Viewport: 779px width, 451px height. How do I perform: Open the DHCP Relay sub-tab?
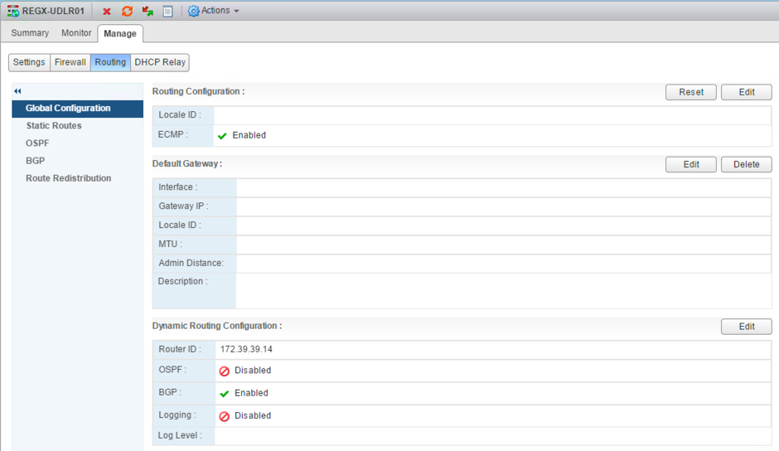coord(160,62)
